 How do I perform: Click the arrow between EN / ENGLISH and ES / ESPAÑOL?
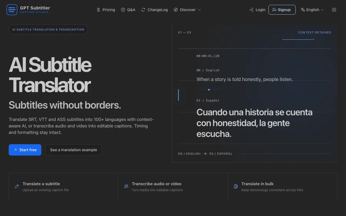click(205, 154)
